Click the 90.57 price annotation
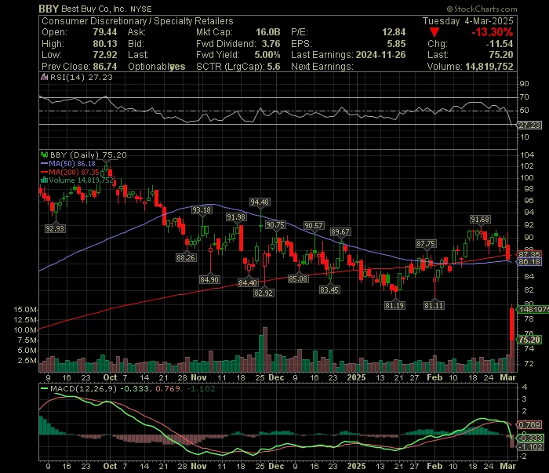The height and width of the screenshot is (473, 549). coord(314,226)
